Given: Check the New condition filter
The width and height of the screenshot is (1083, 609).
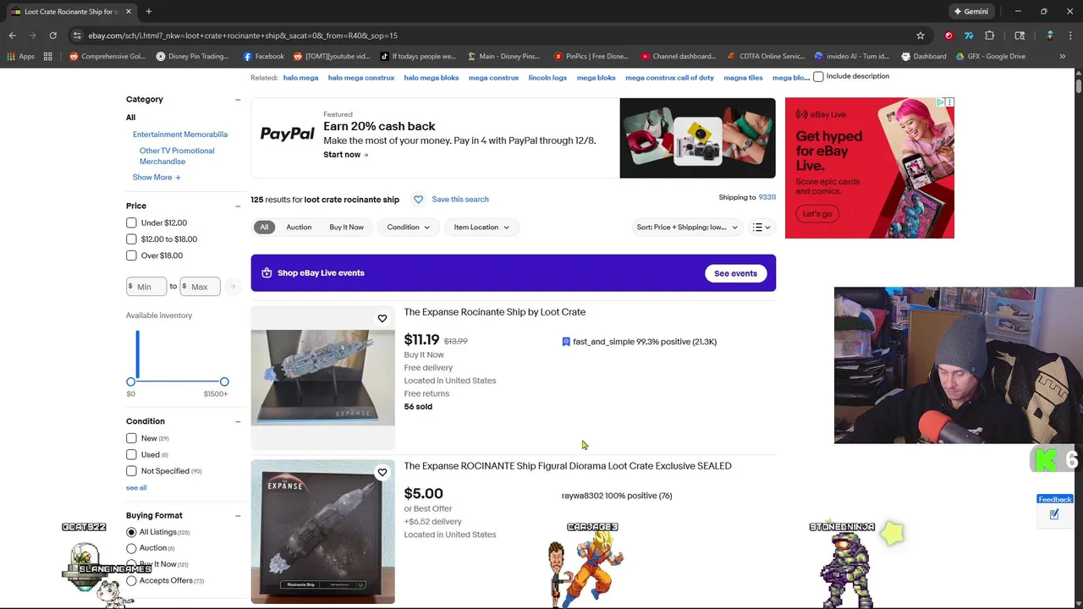Looking at the screenshot, I should 131,438.
